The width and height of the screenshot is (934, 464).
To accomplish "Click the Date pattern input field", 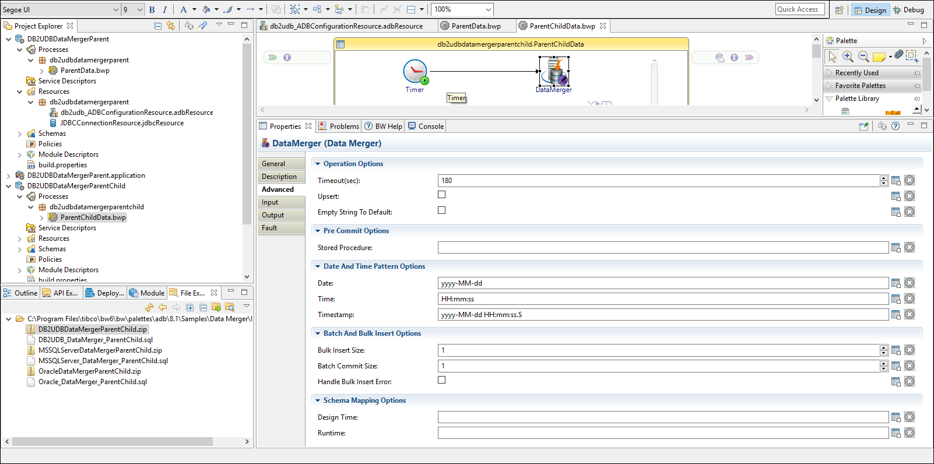I will [x=662, y=283].
